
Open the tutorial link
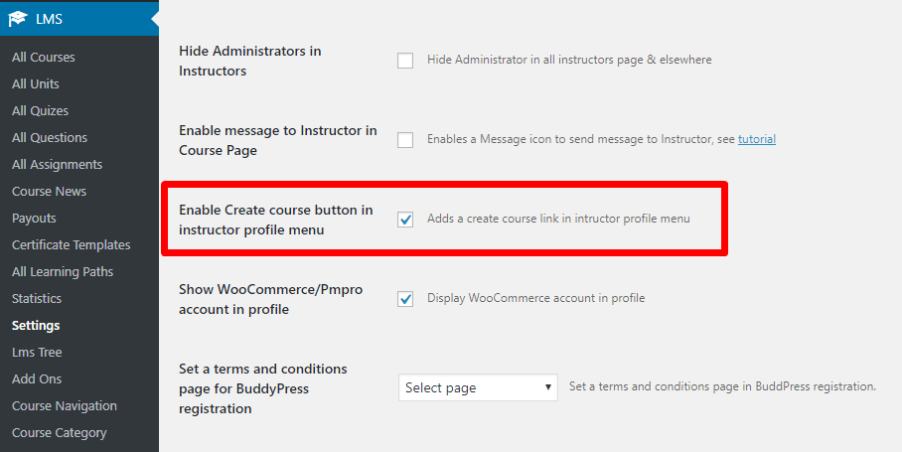756,140
